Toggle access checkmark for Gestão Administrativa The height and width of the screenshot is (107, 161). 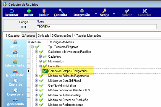41,85
